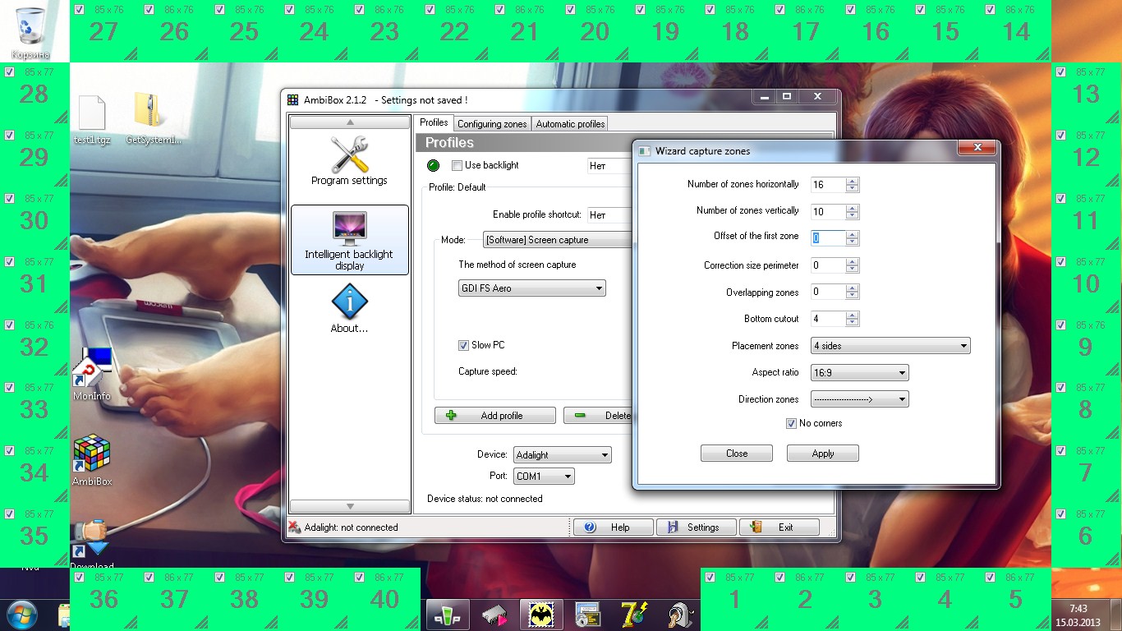The height and width of the screenshot is (631, 1122).
Task: Decrease Number of zones vertically value
Action: click(852, 215)
